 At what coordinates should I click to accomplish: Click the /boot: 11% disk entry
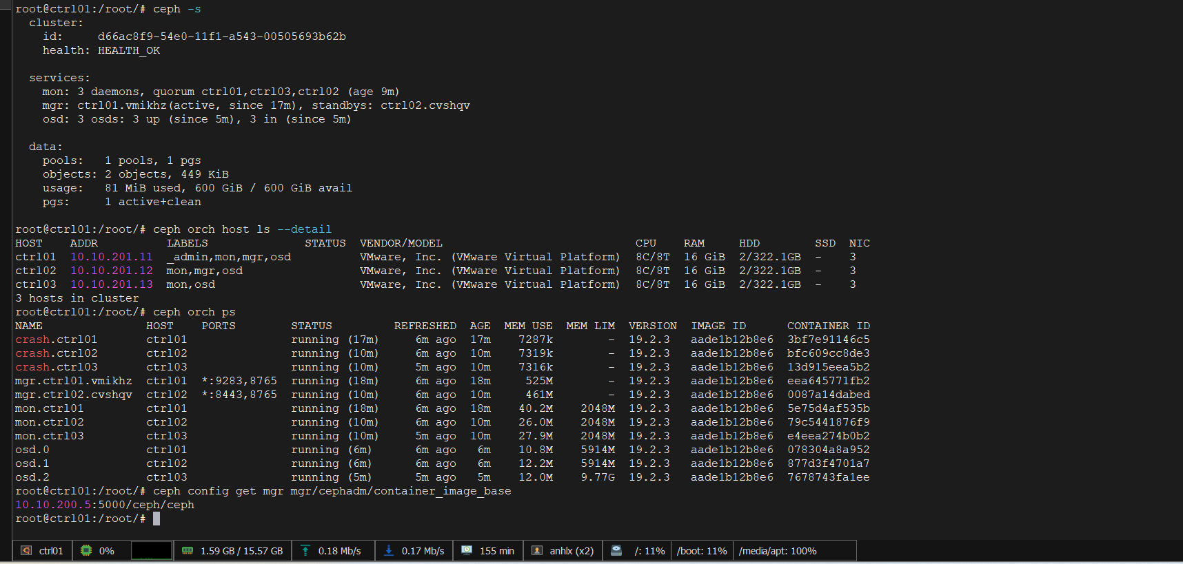click(x=702, y=551)
